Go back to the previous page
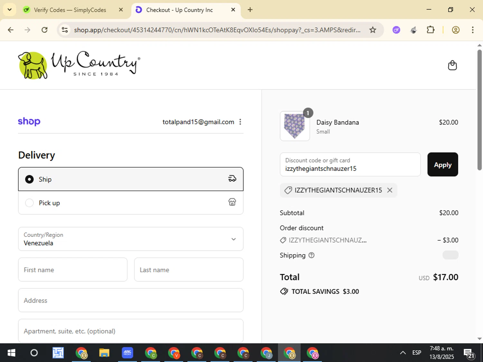Viewport: 483px width, 362px height. [11, 30]
